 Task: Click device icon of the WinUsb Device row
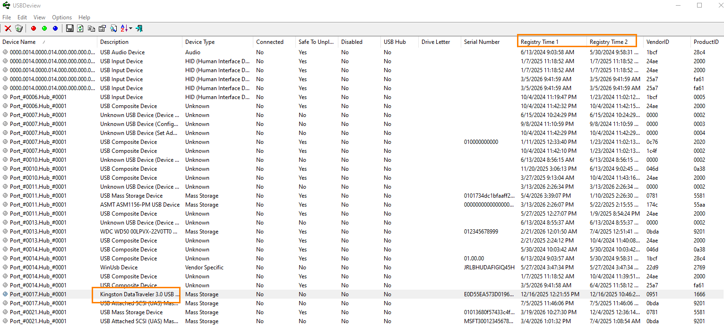tap(5, 267)
